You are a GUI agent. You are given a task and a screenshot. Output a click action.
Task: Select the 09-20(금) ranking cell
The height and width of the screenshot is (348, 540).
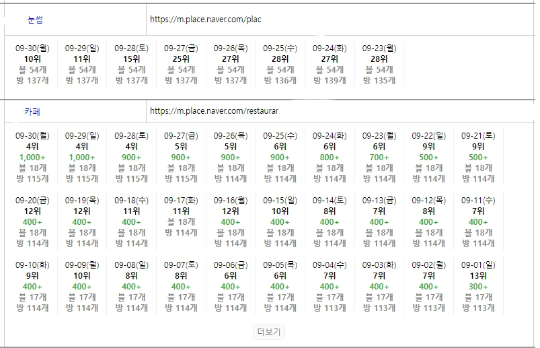[32, 221]
